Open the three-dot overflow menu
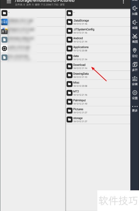 click(123, 2)
